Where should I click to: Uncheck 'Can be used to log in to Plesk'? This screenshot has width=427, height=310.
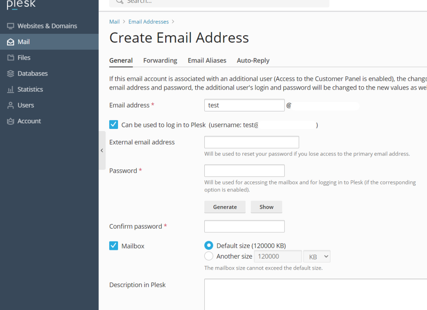pyautogui.click(x=113, y=124)
